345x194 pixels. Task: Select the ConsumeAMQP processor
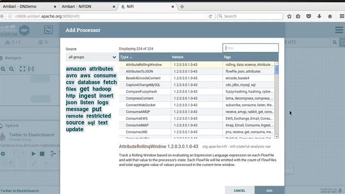click(x=196, y=112)
